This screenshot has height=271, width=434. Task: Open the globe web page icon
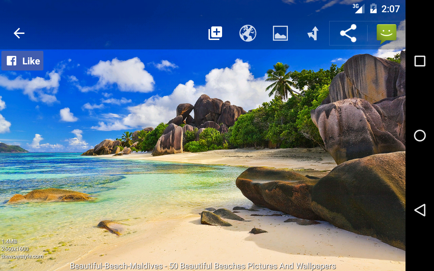tap(248, 33)
